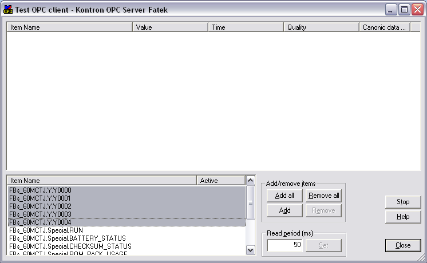Image resolution: width=427 pixels, height=263 pixels.
Task: Click the item list scrollbar up arrow
Action: 250,181
